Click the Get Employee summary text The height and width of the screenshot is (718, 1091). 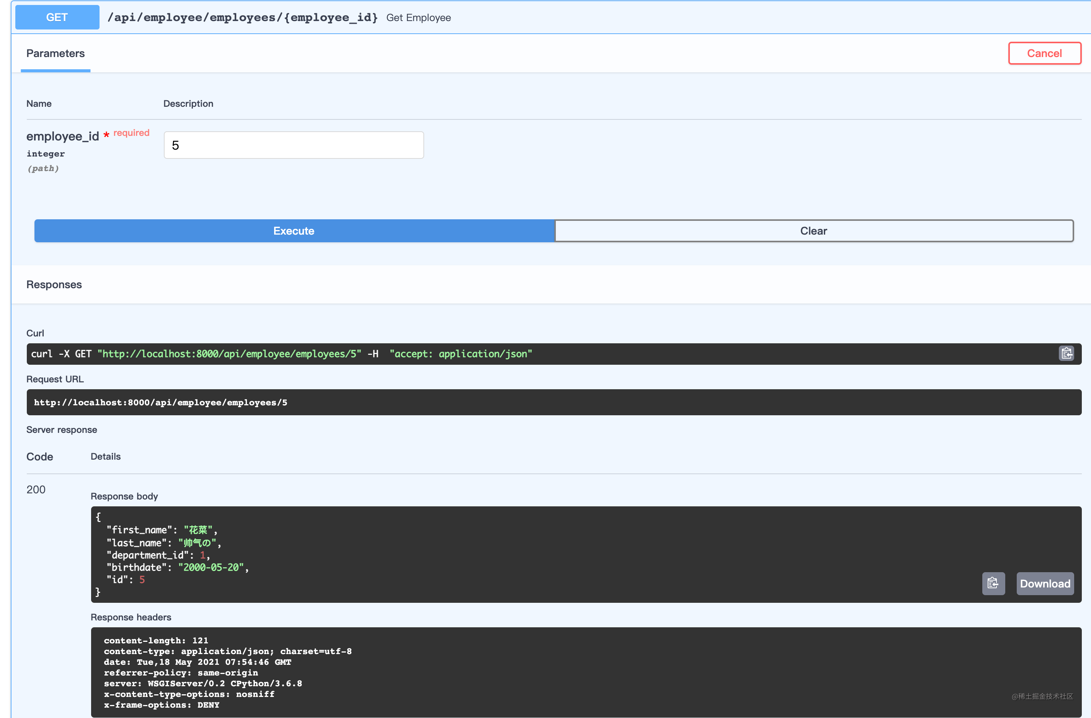[x=418, y=18]
